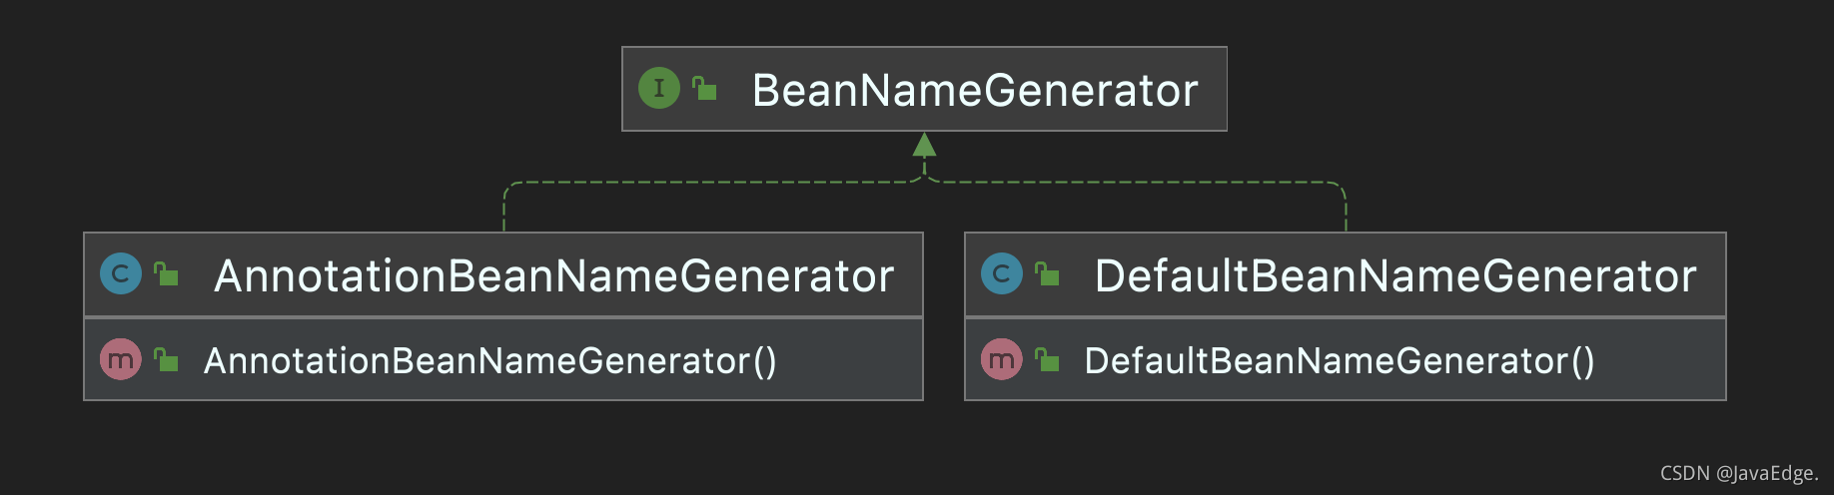This screenshot has width=1834, height=495.
Task: Select the AnnotationBeanNameGenerator class title
Action: [x=553, y=275]
